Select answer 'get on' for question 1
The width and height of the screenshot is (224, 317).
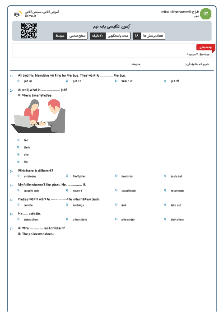[77, 81]
